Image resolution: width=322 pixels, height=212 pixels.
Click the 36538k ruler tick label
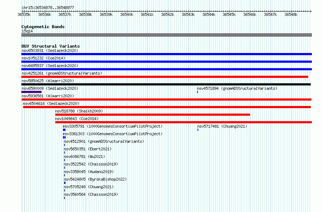click(85, 14)
